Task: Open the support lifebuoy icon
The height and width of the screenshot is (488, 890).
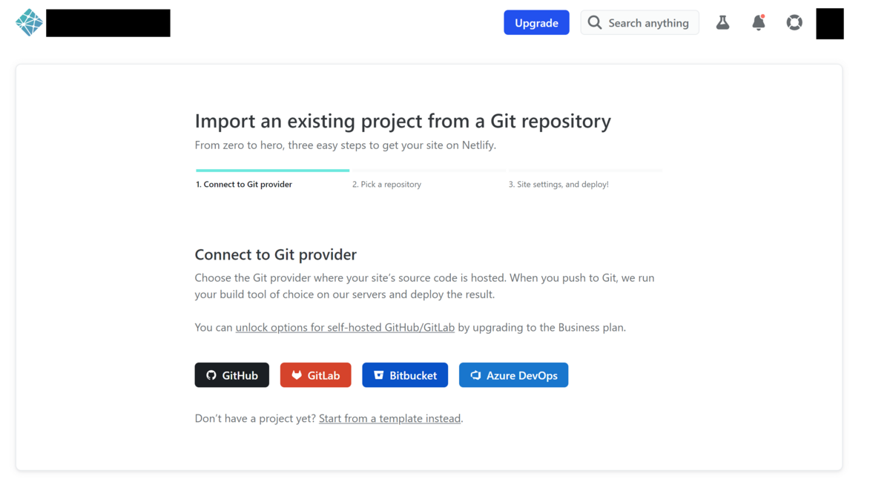Action: (x=794, y=22)
